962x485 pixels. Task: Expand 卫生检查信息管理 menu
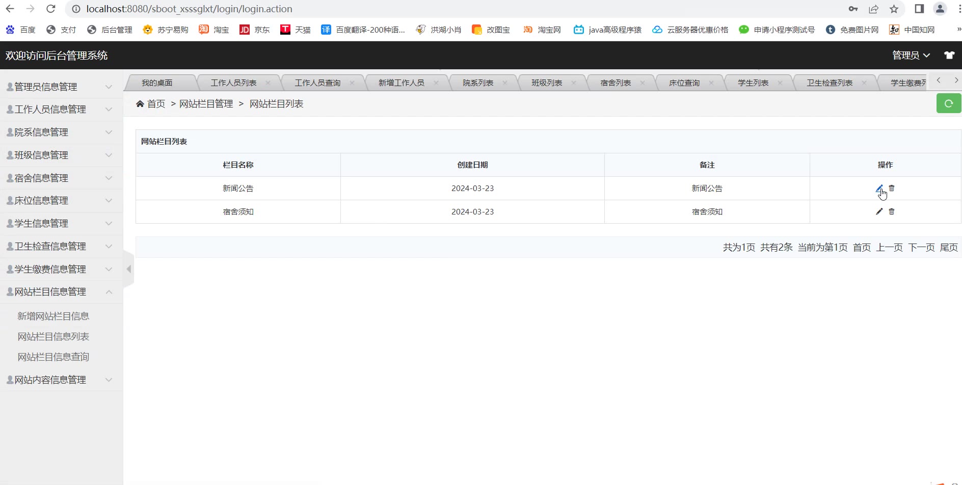click(x=61, y=246)
